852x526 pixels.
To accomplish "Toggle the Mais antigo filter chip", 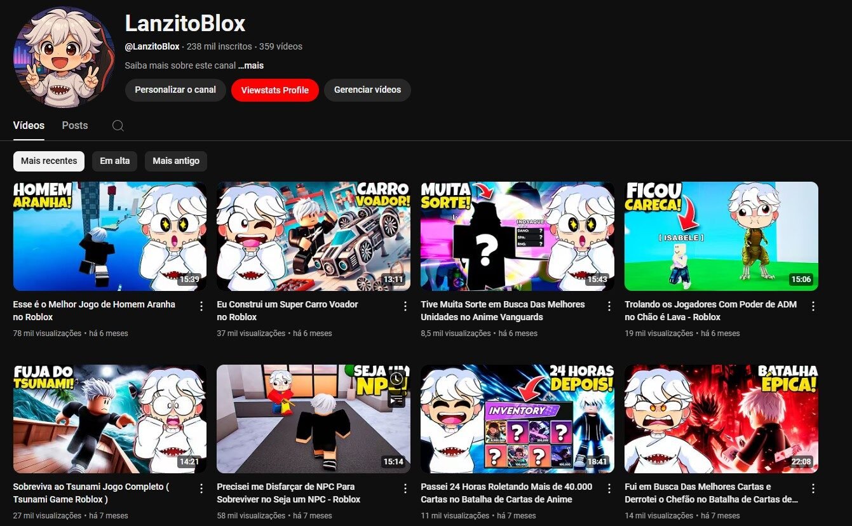I will pyautogui.click(x=176, y=161).
